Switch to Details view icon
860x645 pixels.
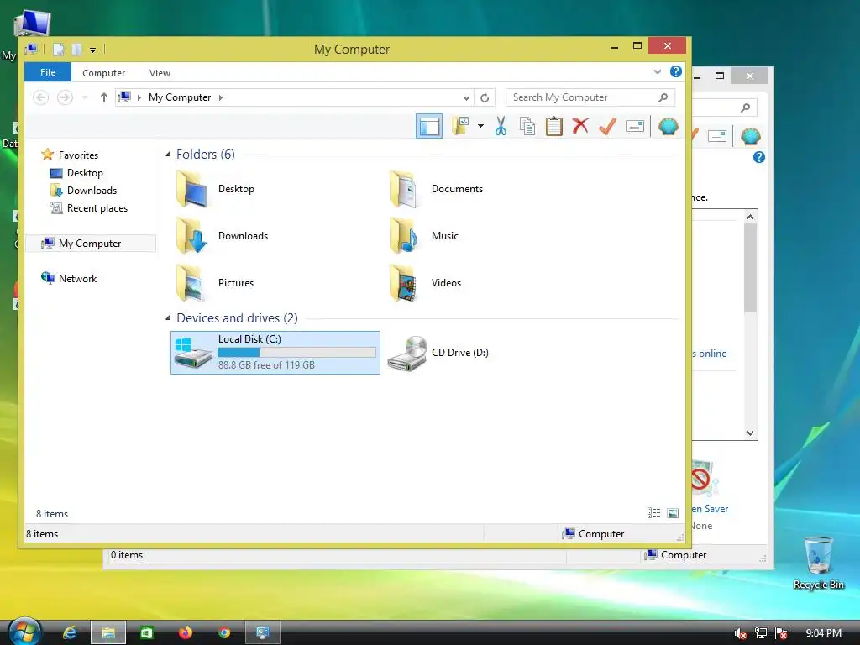[653, 513]
